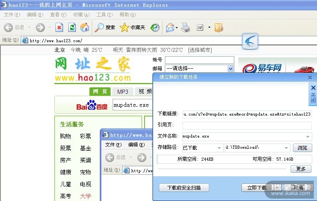Open the 股票 link
317x201 pixels.
(65, 148)
